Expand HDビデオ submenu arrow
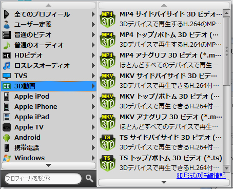 tap(93, 55)
